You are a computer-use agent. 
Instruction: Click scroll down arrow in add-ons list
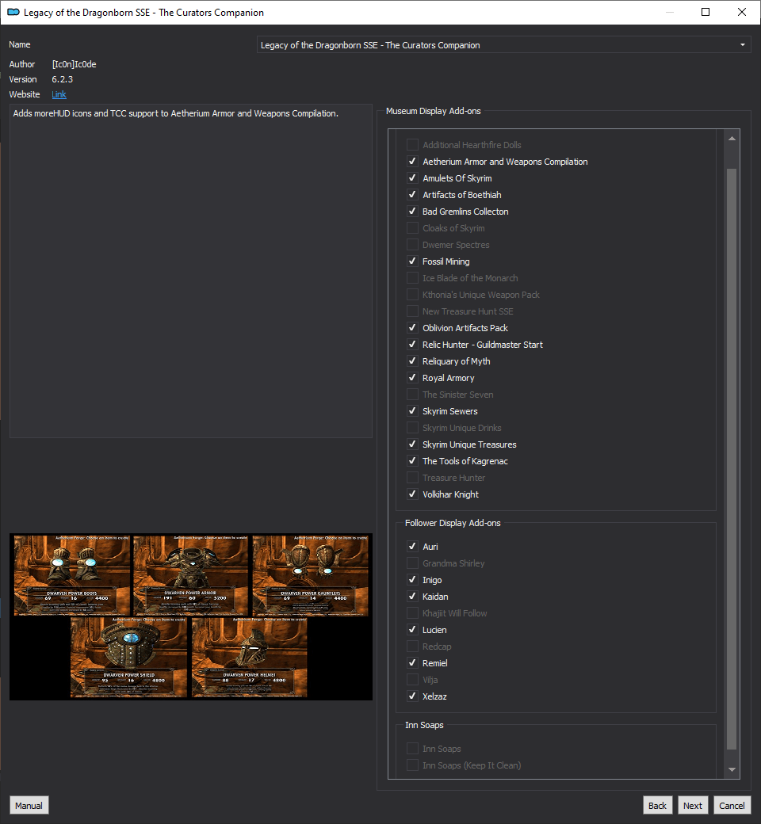pos(732,769)
